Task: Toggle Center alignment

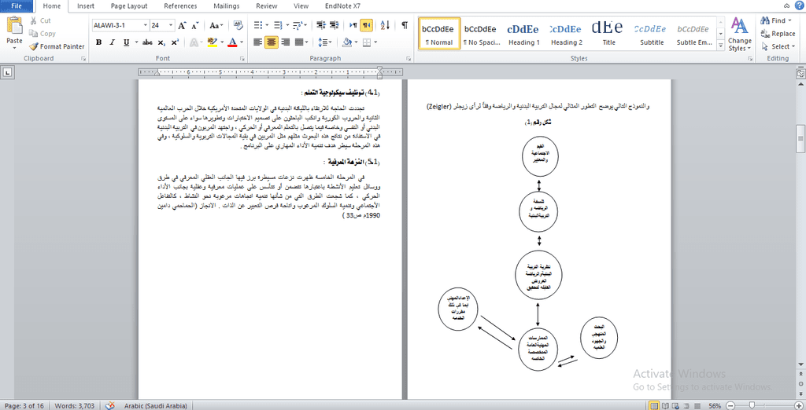Action: pyautogui.click(x=272, y=42)
